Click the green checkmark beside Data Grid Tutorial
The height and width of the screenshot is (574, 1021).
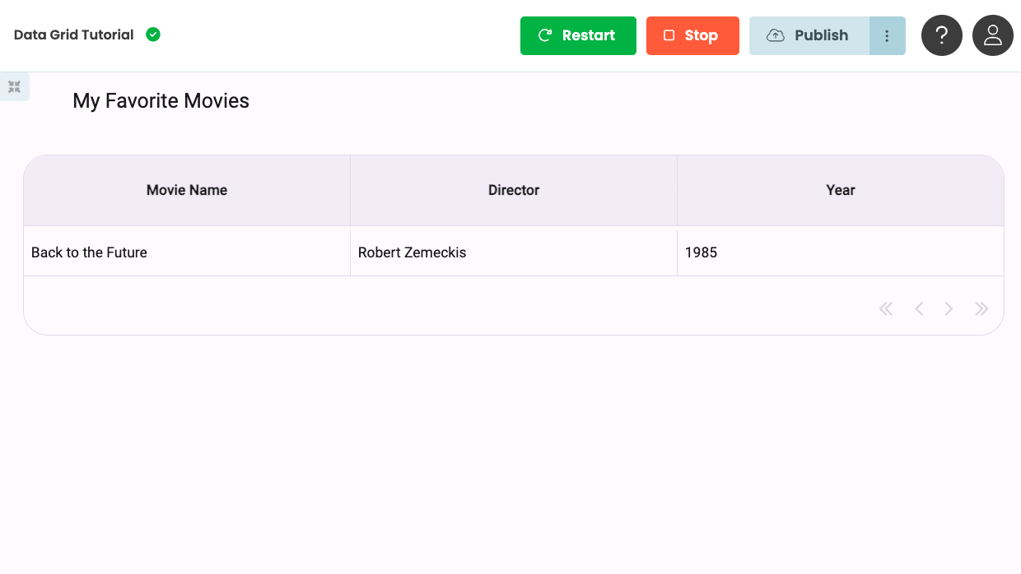coord(152,35)
